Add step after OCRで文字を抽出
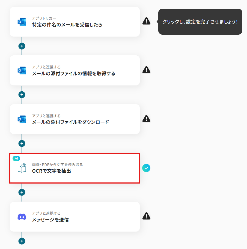247x249 pixels. tap(22, 192)
